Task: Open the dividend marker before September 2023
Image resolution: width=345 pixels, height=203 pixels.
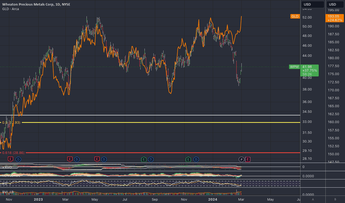Action: click(x=151, y=159)
